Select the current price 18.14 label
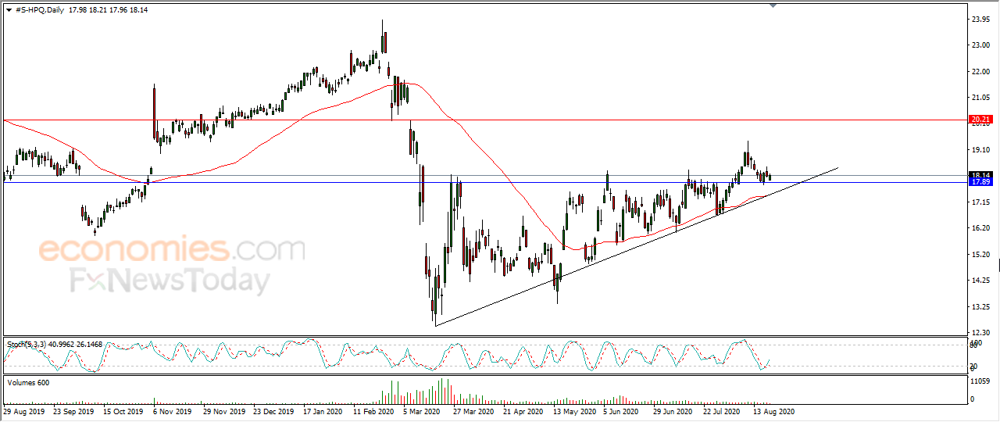Screen dimensions: 1000x422 click(x=980, y=175)
